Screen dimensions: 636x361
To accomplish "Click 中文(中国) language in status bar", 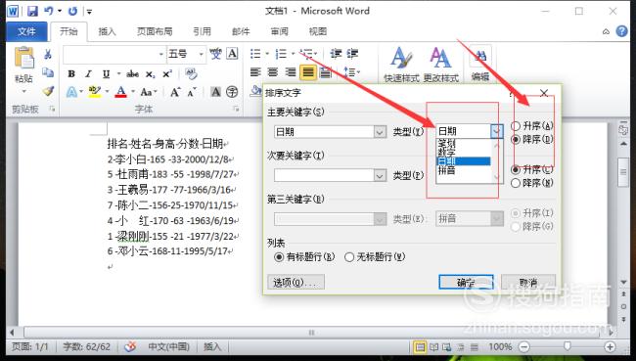I will pyautogui.click(x=168, y=346).
